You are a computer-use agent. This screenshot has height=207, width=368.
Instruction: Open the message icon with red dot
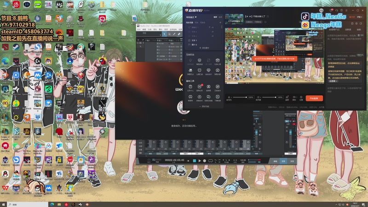click(331, 10)
